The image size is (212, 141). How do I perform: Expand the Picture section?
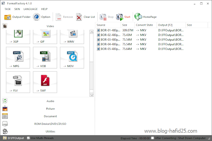[50, 109]
